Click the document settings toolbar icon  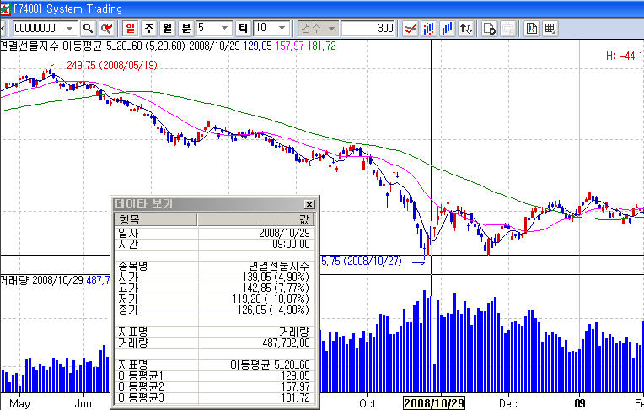pyautogui.click(x=489, y=28)
